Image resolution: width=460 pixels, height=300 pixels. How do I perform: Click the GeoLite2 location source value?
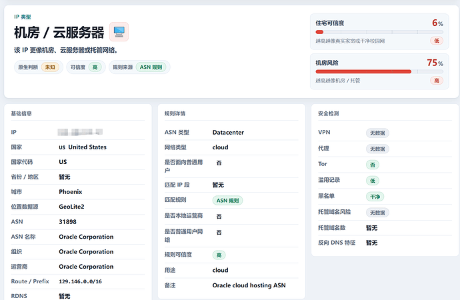click(71, 207)
